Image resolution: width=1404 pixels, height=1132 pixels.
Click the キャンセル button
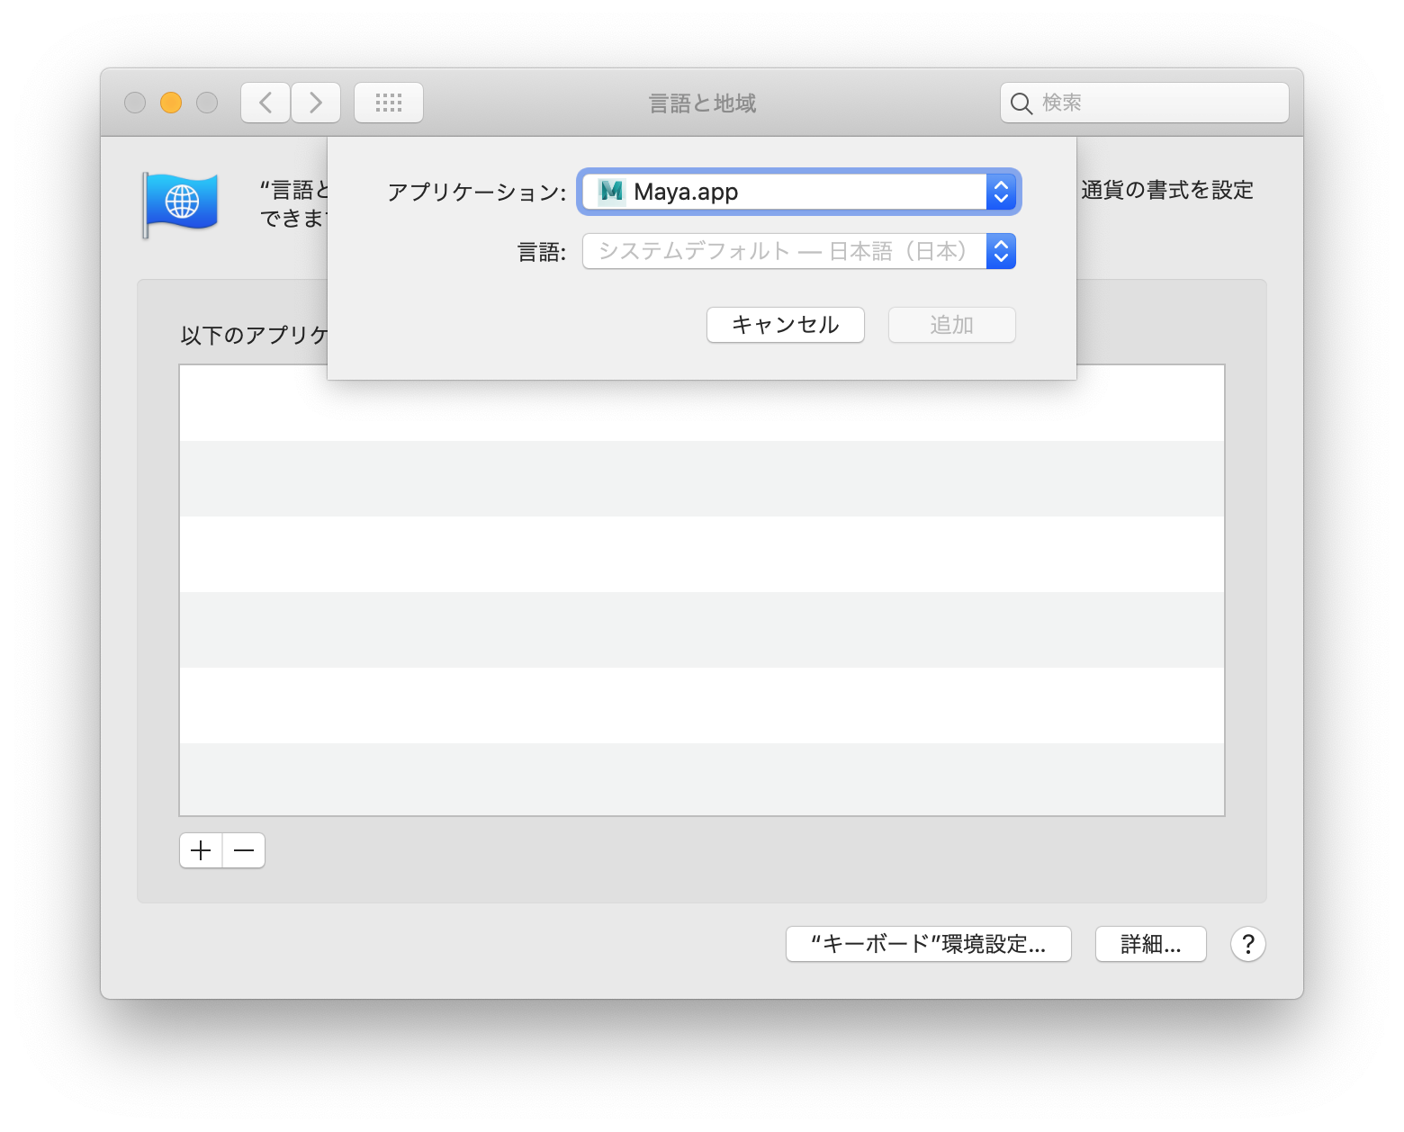pyautogui.click(x=785, y=325)
